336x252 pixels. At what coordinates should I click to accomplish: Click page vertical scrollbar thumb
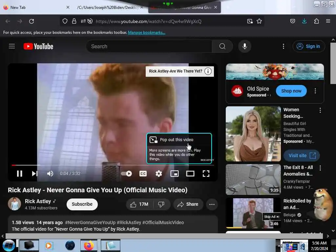pos(333,63)
